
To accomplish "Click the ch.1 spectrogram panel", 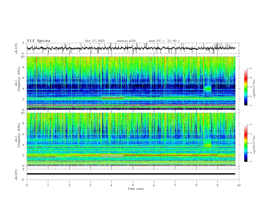I will [131, 83].
